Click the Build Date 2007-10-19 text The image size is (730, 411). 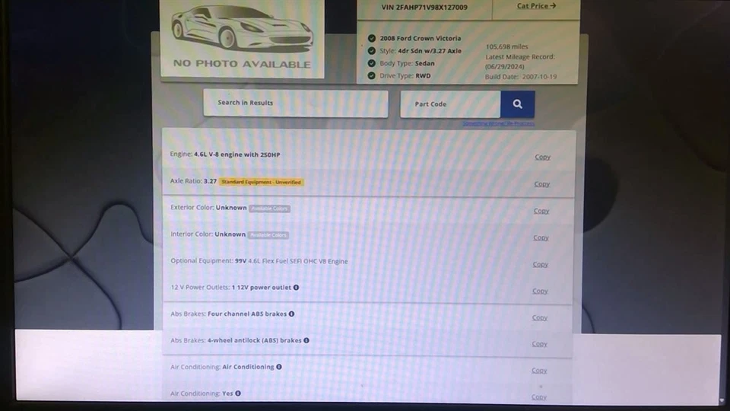click(520, 77)
